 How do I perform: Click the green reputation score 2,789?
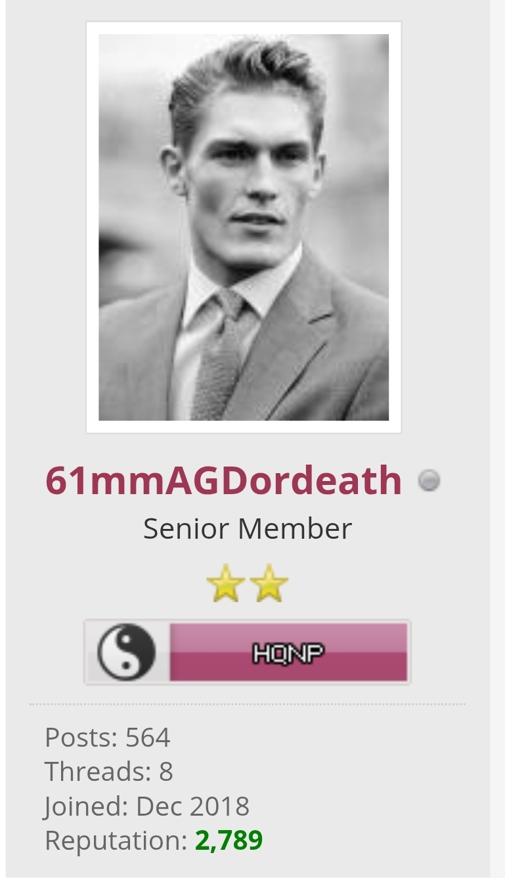tap(229, 840)
